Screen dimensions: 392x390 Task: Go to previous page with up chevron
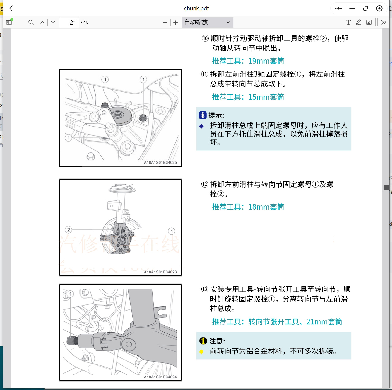pyautogui.click(x=42, y=22)
